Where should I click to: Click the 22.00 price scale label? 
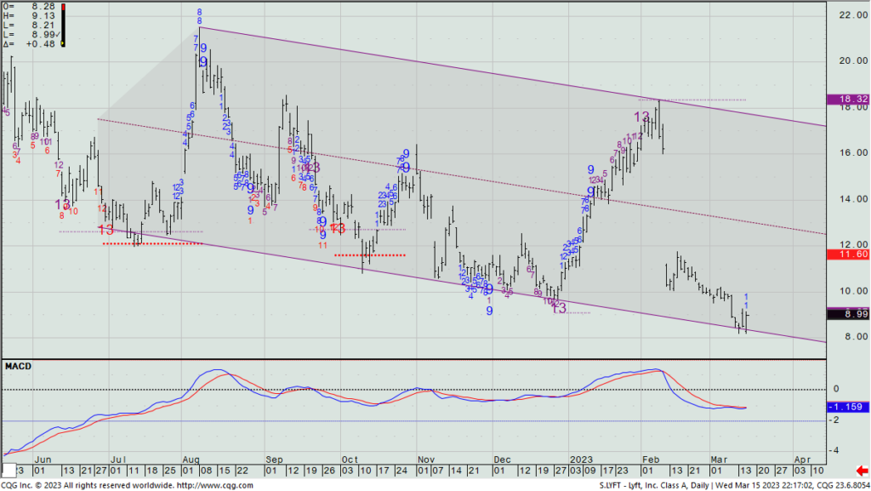(x=846, y=15)
